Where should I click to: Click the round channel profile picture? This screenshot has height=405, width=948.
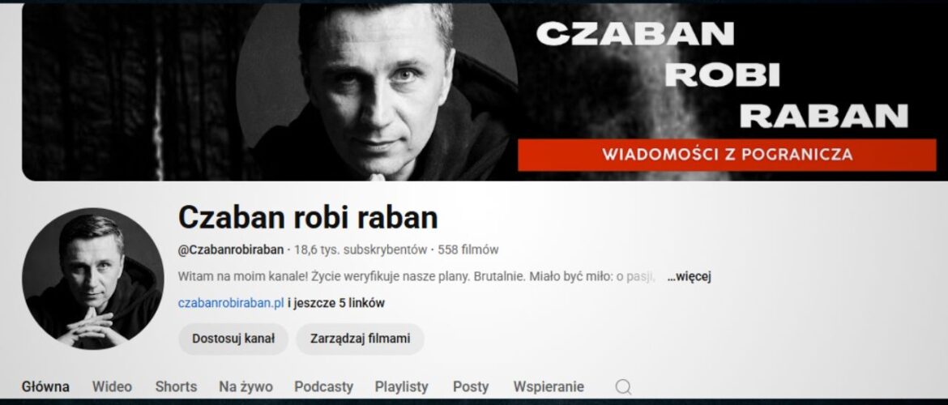93,279
